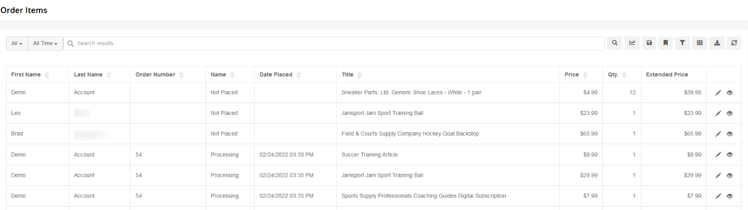This screenshot has height=210, width=748.
Task: Open the funnel filter icon
Action: pos(683,43)
